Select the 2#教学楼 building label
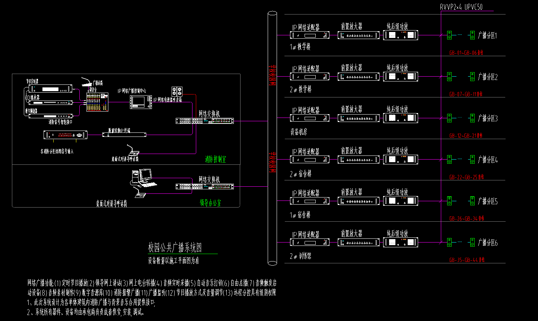This screenshot has height=321, width=538. (301, 90)
